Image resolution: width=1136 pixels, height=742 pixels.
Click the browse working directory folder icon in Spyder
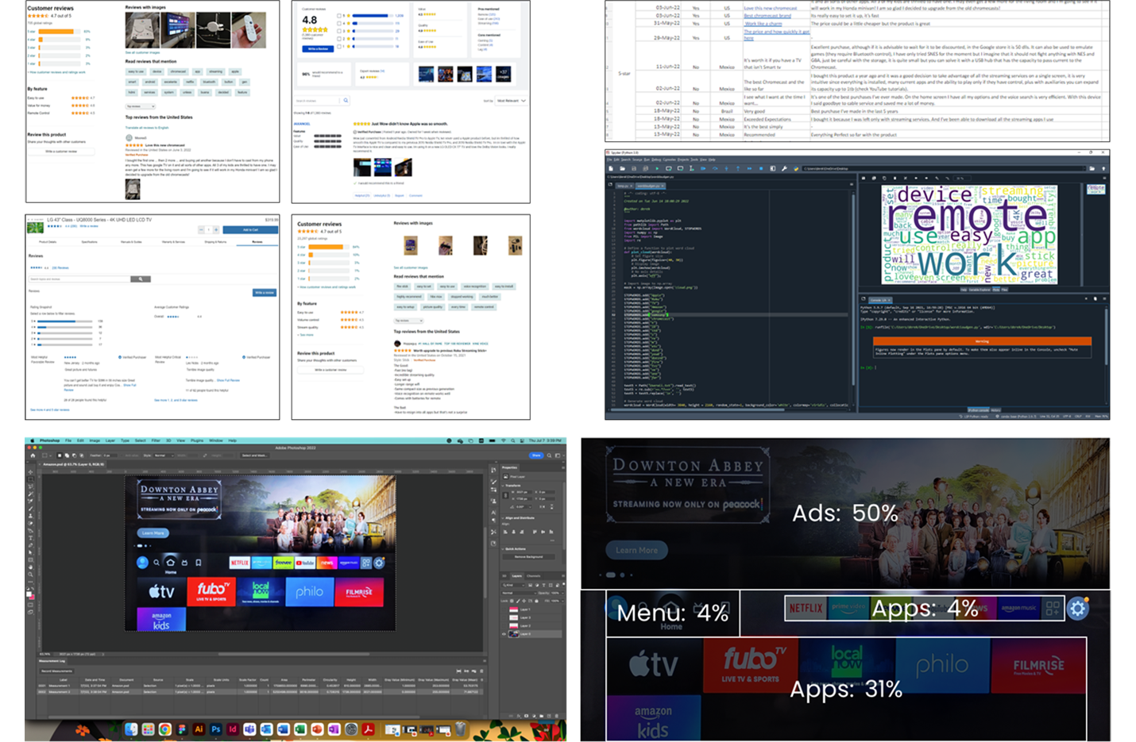(x=1092, y=168)
